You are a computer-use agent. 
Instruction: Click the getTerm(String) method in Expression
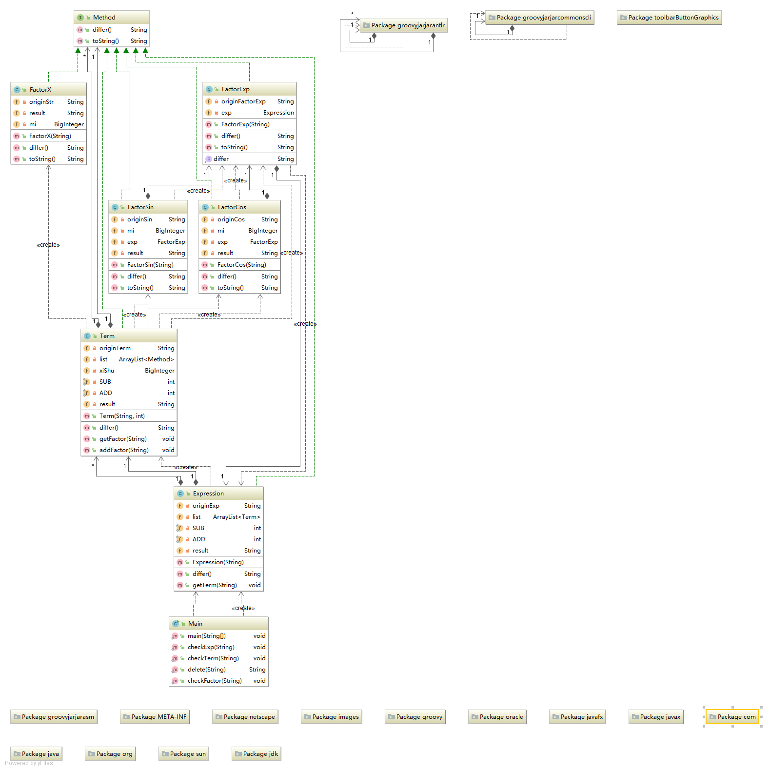[218, 585]
